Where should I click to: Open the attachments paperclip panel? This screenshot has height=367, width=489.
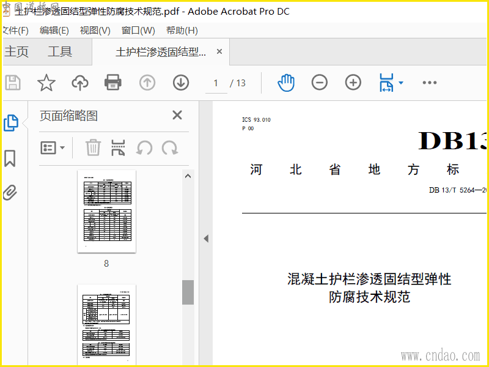(10, 192)
